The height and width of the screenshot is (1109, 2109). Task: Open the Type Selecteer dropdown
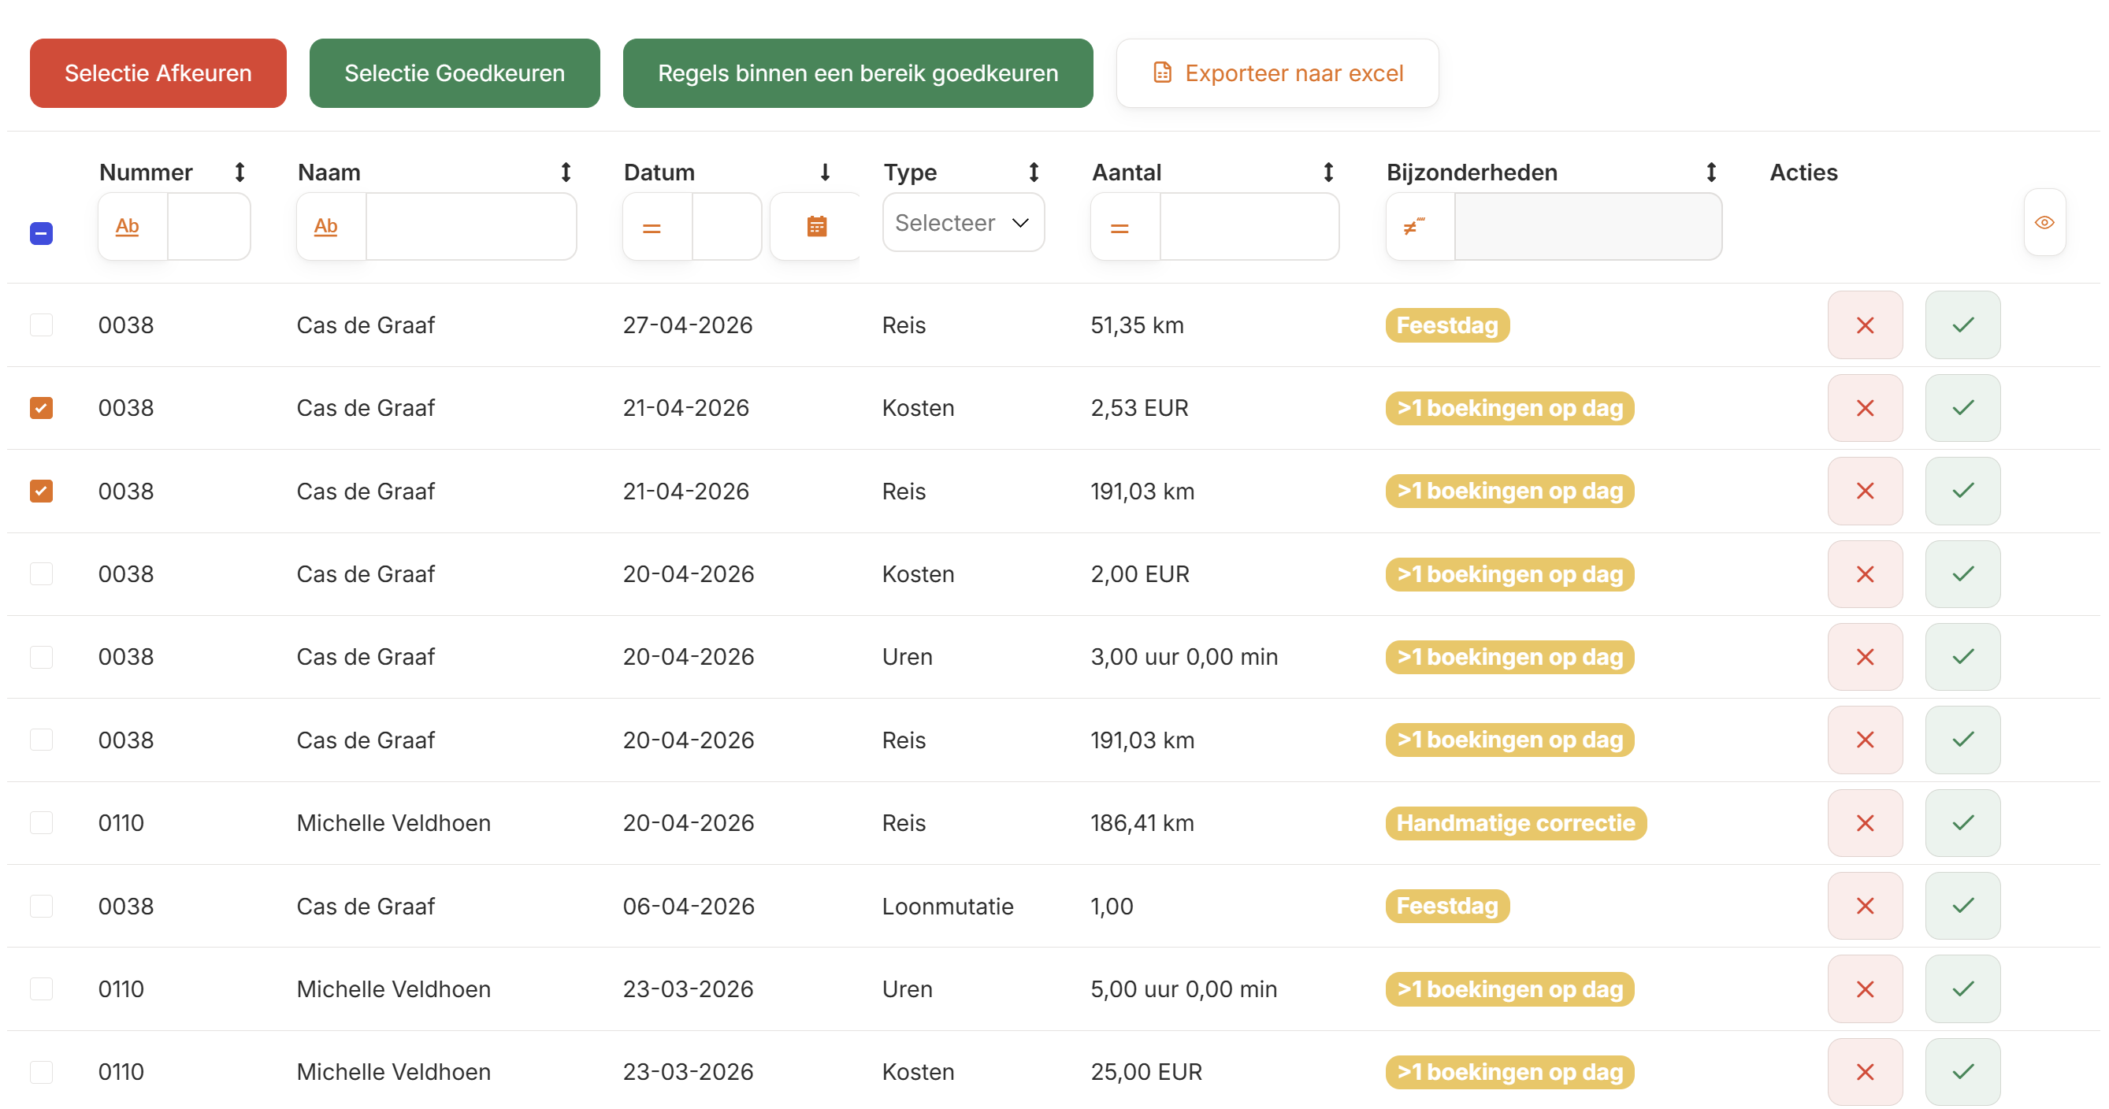coord(963,223)
